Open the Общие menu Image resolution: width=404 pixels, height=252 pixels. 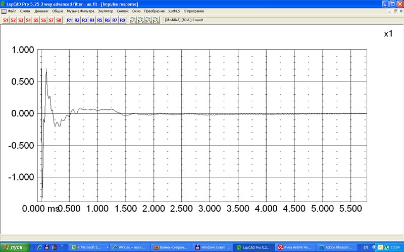(58, 11)
